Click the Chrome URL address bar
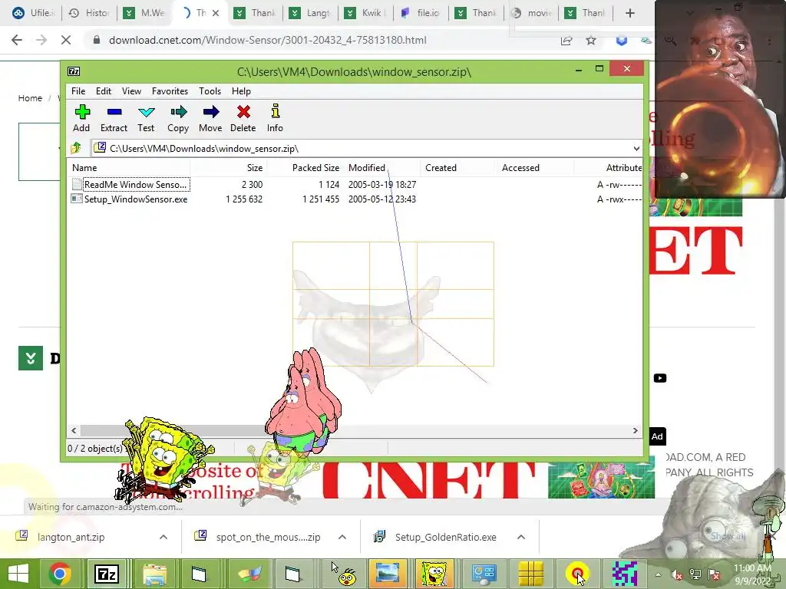Image resolution: width=786 pixels, height=589 pixels. tap(321, 40)
